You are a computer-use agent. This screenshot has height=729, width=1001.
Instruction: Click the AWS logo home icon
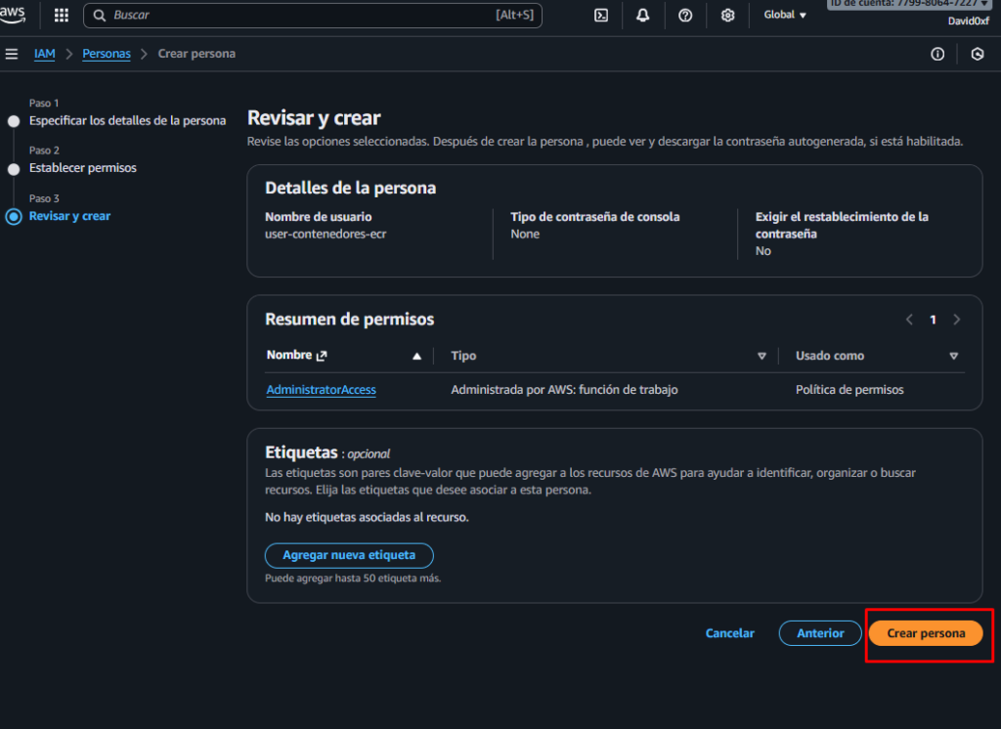[14, 14]
